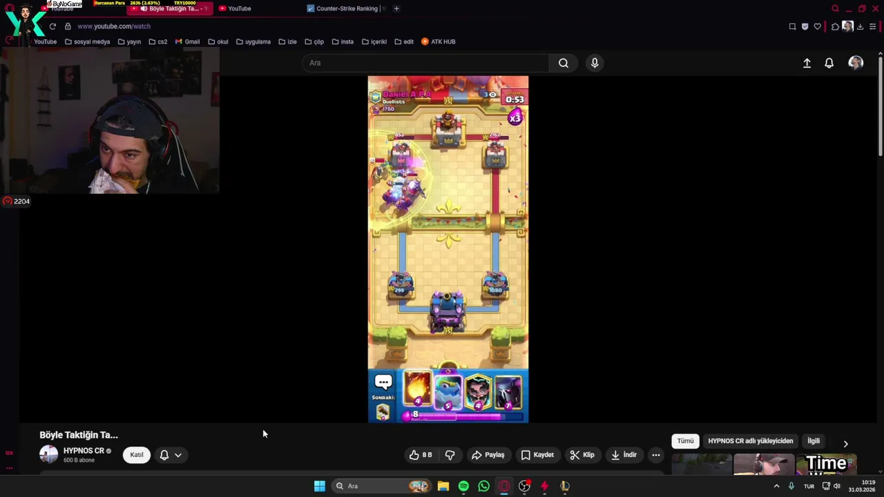Activate voice search microphone on YouTube
Viewport: 884px width, 497px height.
[595, 63]
